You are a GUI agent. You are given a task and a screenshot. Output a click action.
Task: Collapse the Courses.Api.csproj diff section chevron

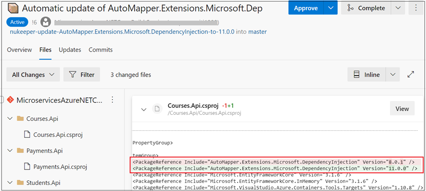point(144,109)
